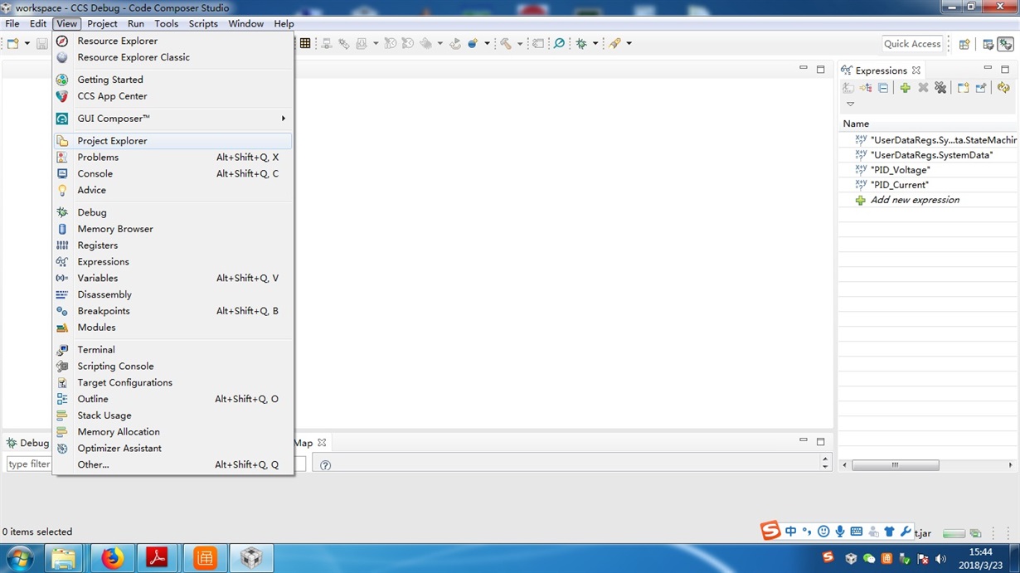
Task: Select Other... in the View menu
Action: [x=172, y=465]
